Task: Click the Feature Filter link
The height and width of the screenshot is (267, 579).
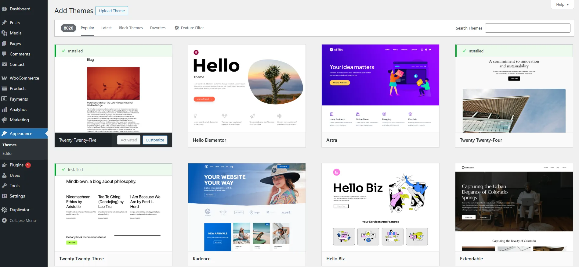Action: 189,28
